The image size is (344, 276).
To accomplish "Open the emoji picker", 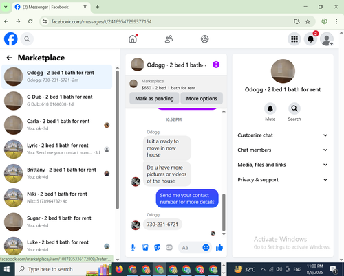I will point(206,247).
